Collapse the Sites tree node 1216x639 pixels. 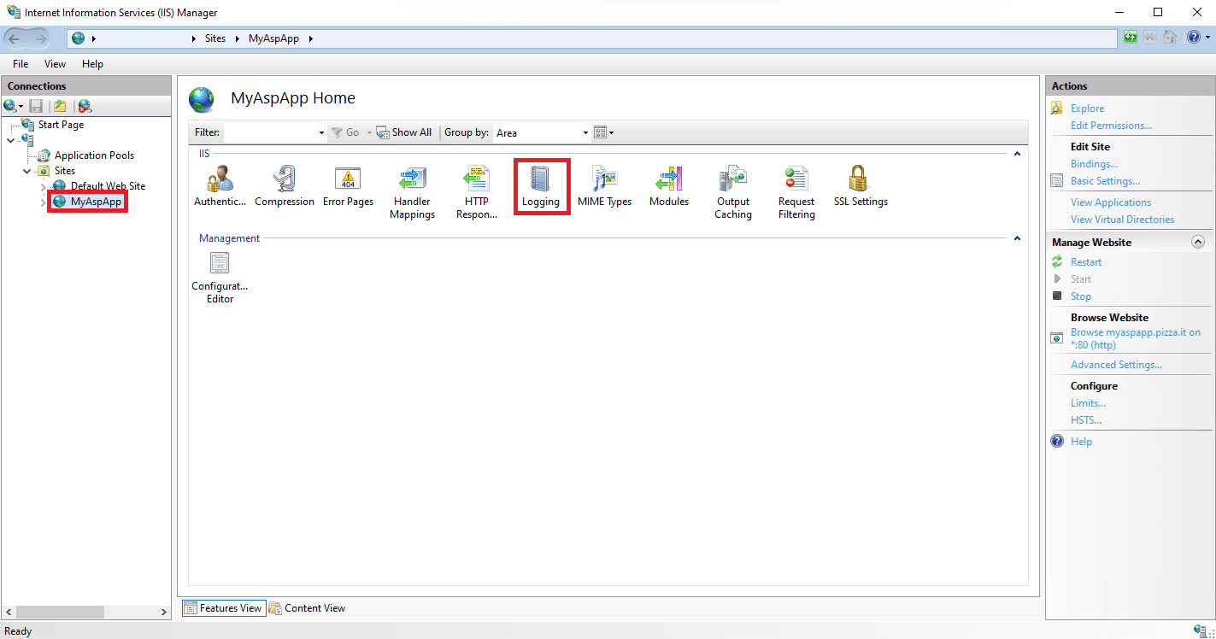click(x=27, y=171)
